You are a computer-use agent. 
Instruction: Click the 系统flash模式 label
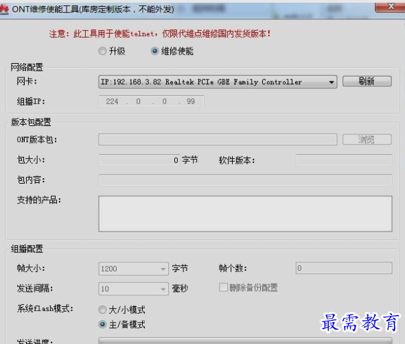(45, 308)
